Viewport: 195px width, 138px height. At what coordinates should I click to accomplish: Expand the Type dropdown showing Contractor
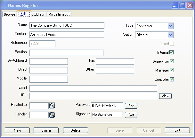pos(170,26)
